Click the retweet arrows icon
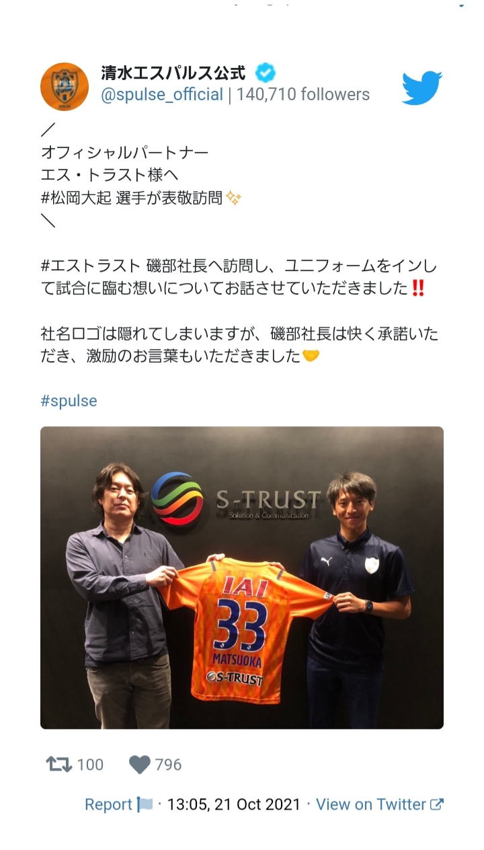484x850 pixels. pos(58,765)
